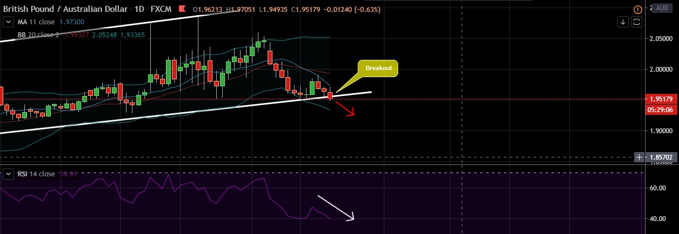
Task: Select the MA 11 close indicator legend
Action: [35, 22]
